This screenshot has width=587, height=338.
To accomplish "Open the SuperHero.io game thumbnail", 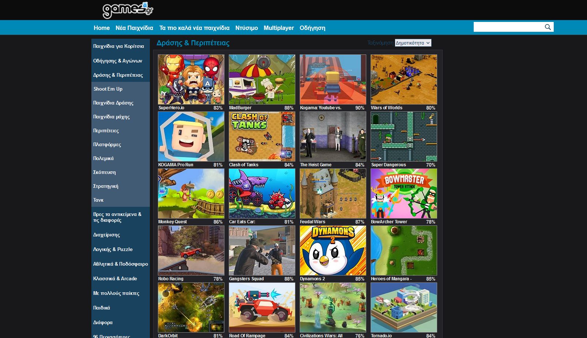I will (x=191, y=80).
